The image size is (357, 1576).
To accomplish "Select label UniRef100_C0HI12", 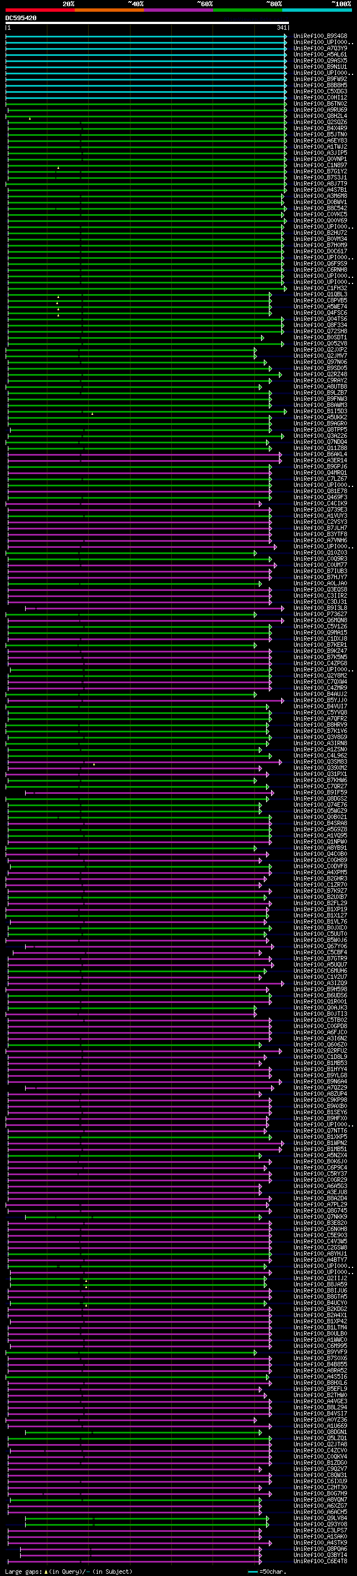I will [320, 97].
